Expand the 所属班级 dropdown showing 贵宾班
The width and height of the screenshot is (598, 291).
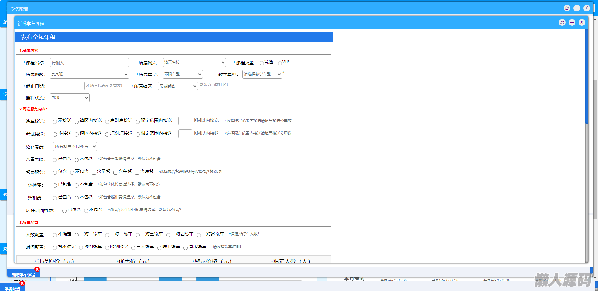tap(89, 74)
